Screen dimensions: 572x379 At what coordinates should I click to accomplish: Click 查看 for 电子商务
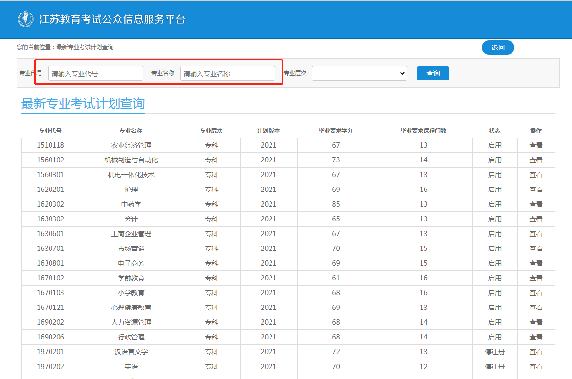coord(536,263)
